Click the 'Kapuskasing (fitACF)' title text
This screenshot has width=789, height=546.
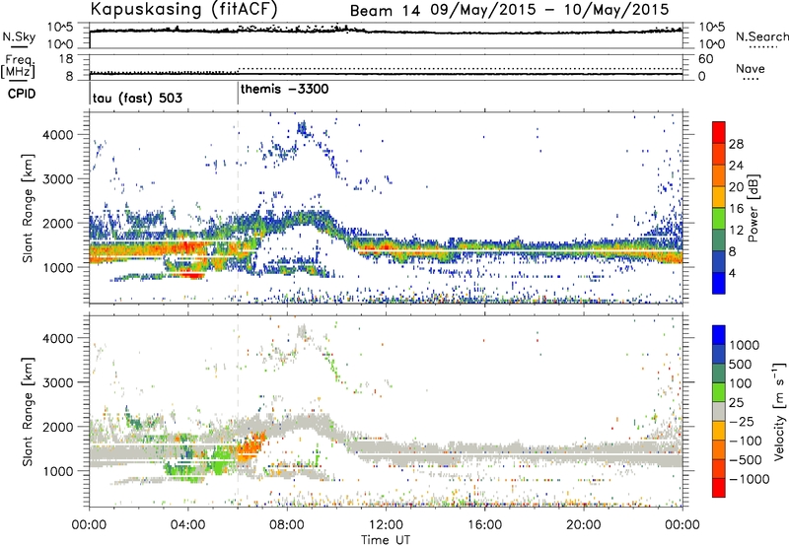click(x=183, y=9)
